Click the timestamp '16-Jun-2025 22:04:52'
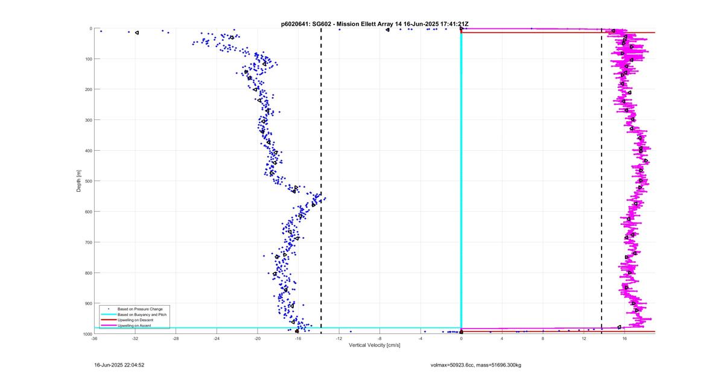This screenshot has height=375, width=724. [119, 365]
